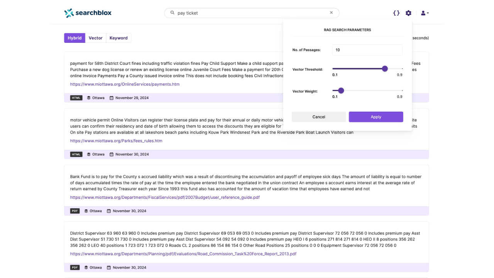The image size is (494, 278).
Task: Click collection stack icon on payments.htm result
Action: (x=89, y=98)
